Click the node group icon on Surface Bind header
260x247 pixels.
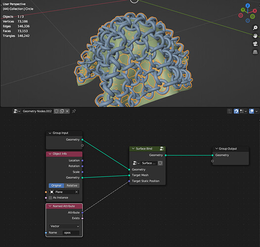[x=162, y=148]
